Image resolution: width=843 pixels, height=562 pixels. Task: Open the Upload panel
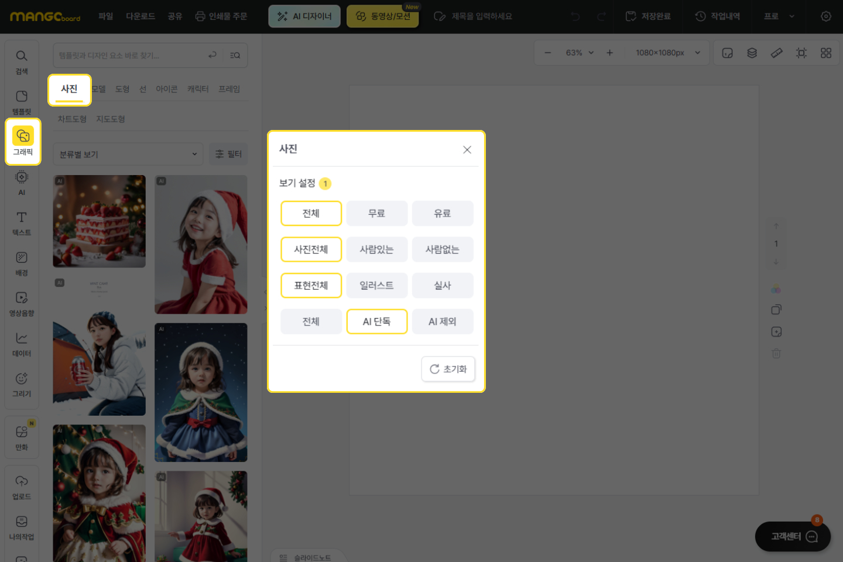tap(22, 487)
